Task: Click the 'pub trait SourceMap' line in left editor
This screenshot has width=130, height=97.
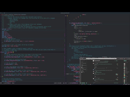Action: tap(8, 52)
